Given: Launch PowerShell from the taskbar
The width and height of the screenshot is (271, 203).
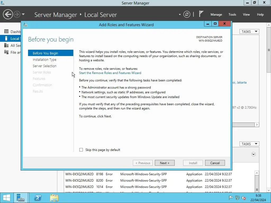Looking at the screenshot, I should 38,198.
